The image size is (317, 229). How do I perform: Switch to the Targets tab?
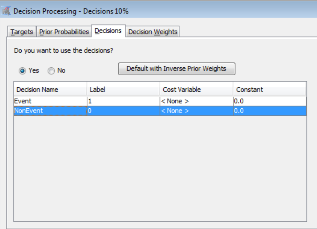pos(22,32)
